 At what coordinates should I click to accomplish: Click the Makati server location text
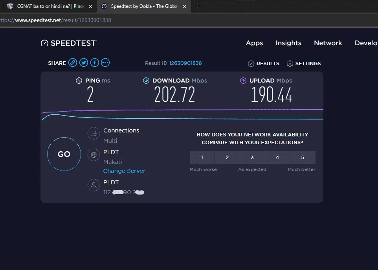[x=113, y=162]
